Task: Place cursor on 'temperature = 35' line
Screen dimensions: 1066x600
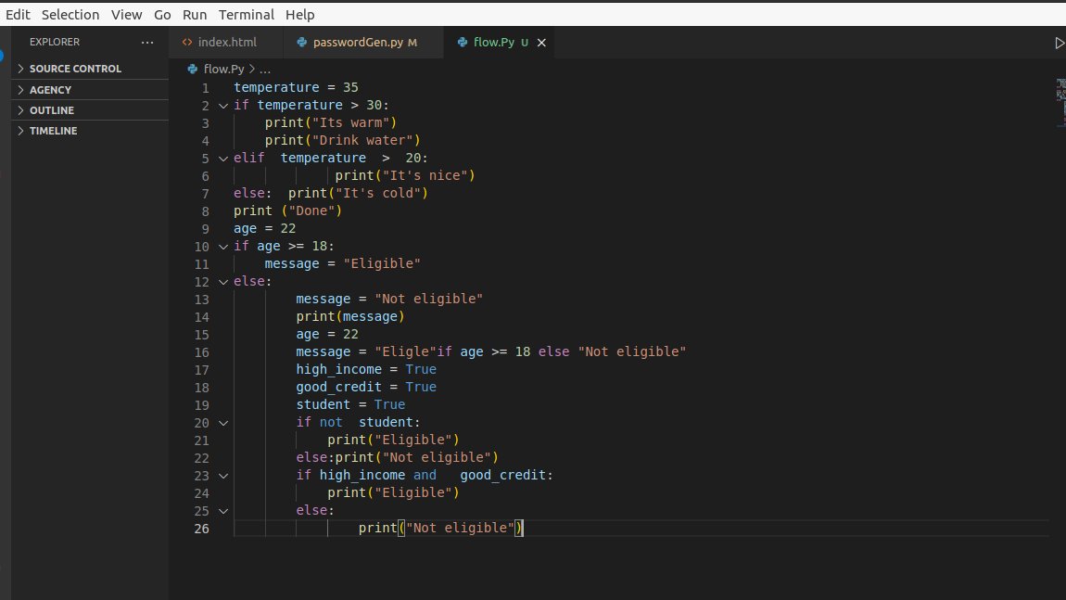Action: [296, 87]
